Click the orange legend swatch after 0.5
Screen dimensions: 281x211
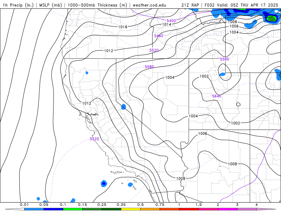[x=150, y=209]
